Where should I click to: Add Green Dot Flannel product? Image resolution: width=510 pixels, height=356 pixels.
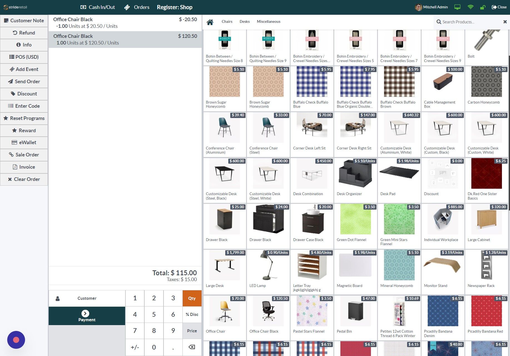click(356, 226)
